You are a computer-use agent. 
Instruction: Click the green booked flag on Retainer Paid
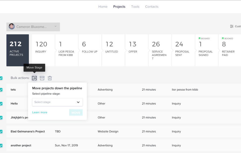(223, 38)
